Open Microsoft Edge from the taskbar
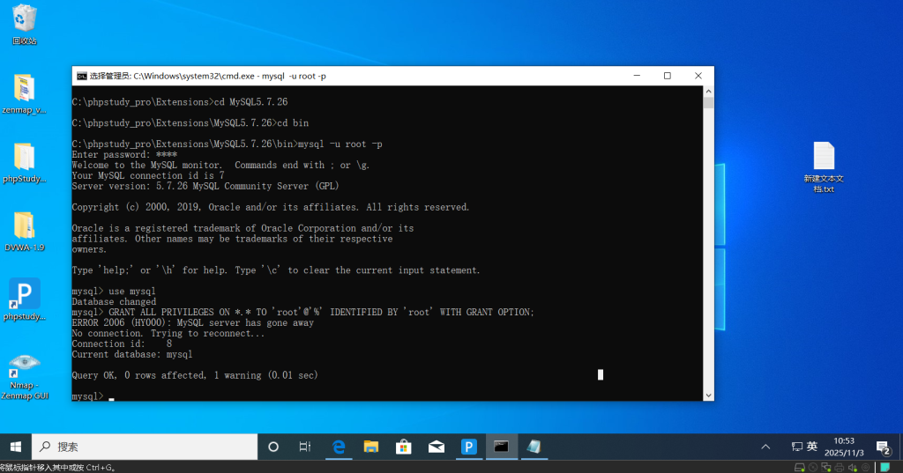903x473 pixels. [x=339, y=447]
